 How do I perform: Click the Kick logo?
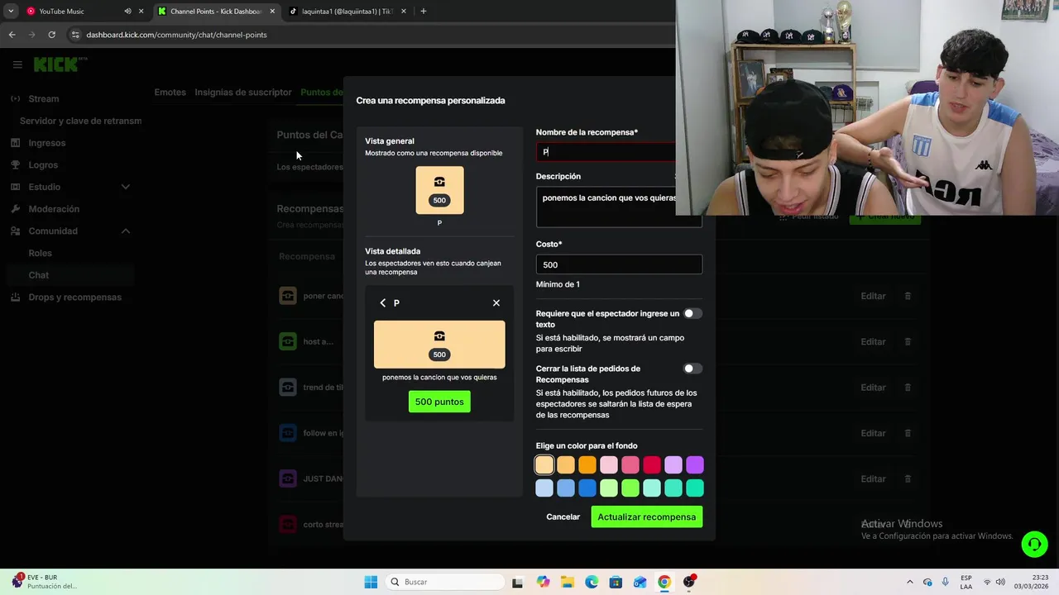click(58, 64)
